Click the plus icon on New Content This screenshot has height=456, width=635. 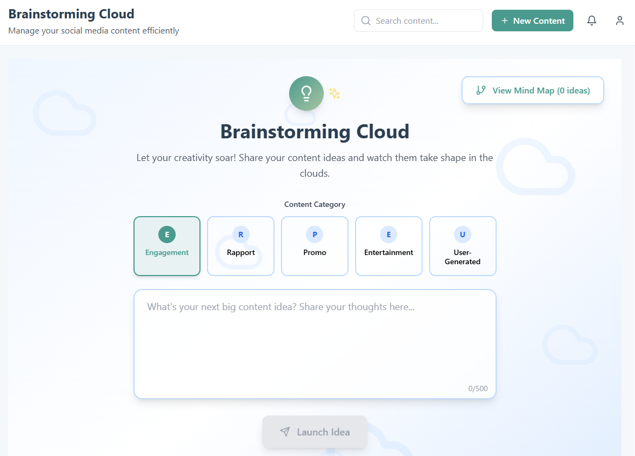coord(504,20)
